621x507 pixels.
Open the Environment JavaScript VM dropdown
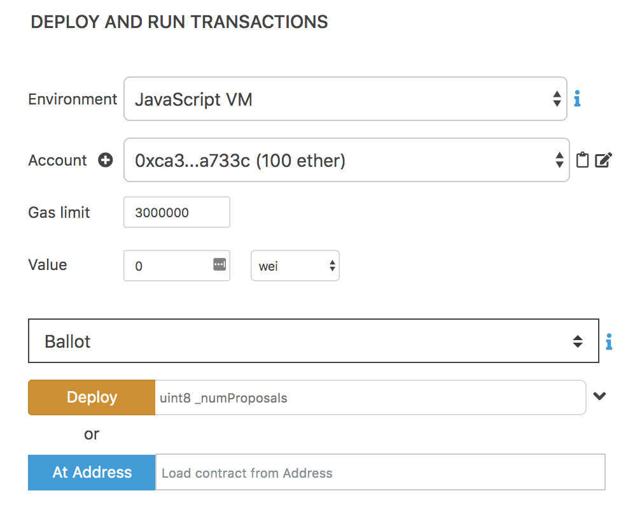[345, 99]
